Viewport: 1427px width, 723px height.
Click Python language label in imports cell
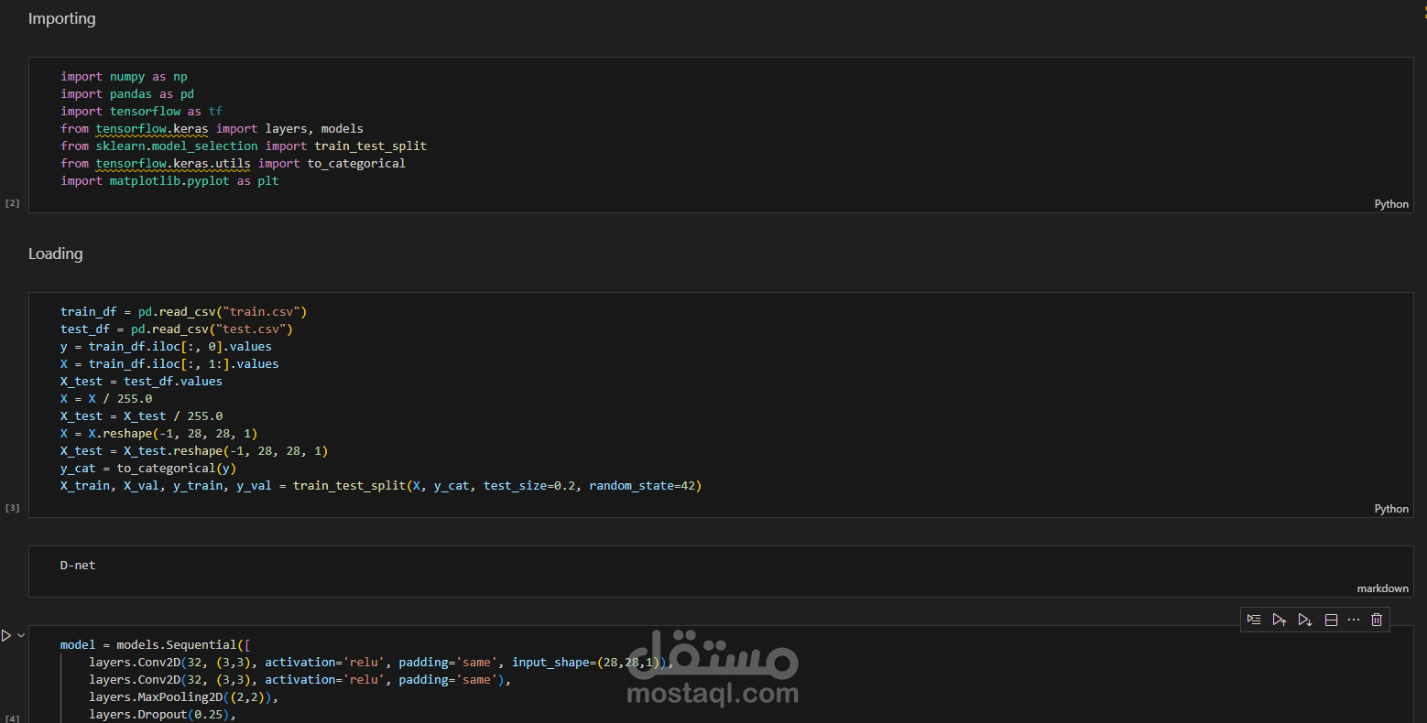(1391, 204)
